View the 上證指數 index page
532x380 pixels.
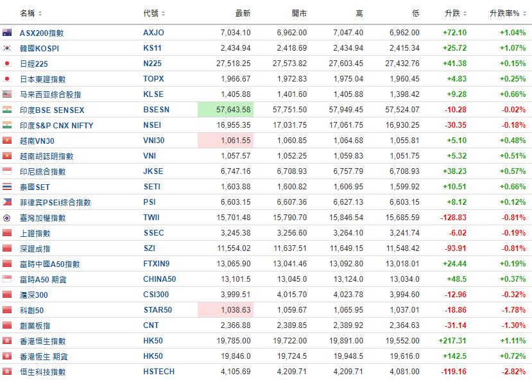pos(35,233)
